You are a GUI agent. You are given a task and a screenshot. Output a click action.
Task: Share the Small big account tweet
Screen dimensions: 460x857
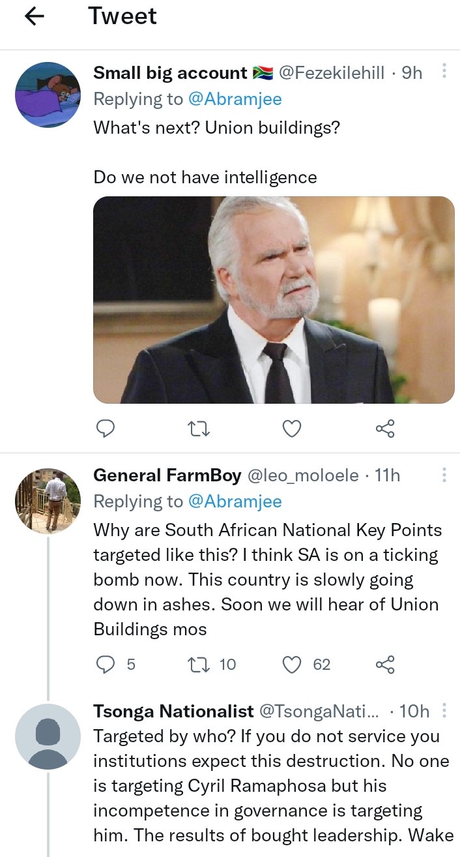pyautogui.click(x=385, y=428)
